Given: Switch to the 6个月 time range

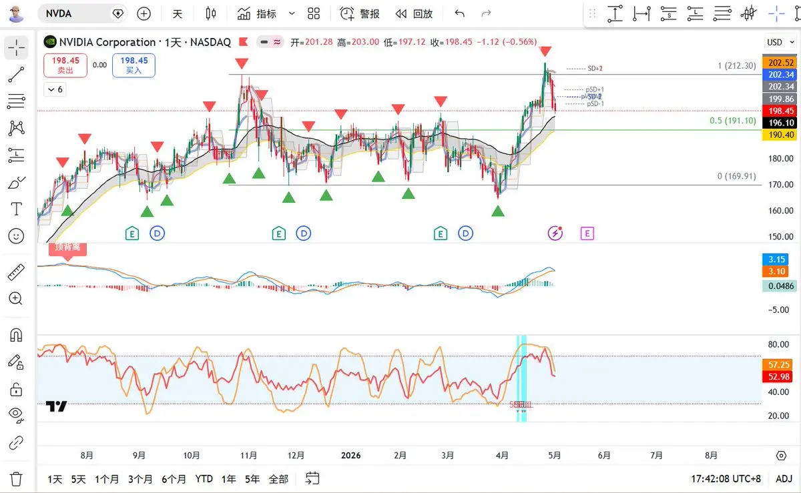Looking at the screenshot, I should pyautogui.click(x=174, y=479).
